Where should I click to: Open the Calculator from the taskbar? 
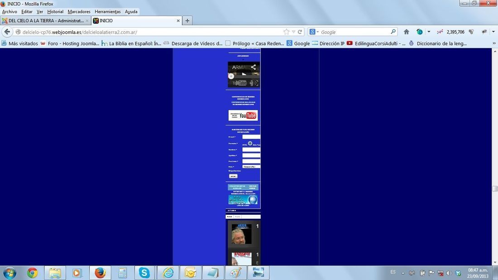click(122, 273)
